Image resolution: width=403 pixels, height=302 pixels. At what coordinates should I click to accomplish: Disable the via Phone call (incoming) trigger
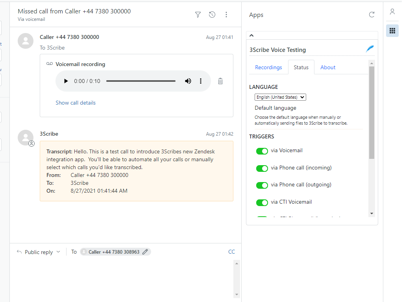(262, 168)
